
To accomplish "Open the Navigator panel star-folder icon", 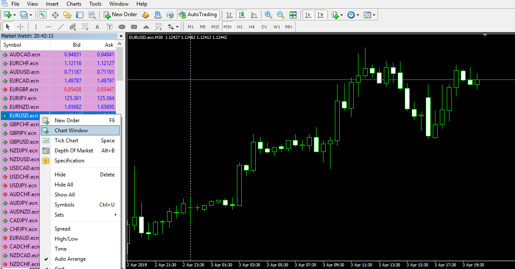I will point(67,15).
